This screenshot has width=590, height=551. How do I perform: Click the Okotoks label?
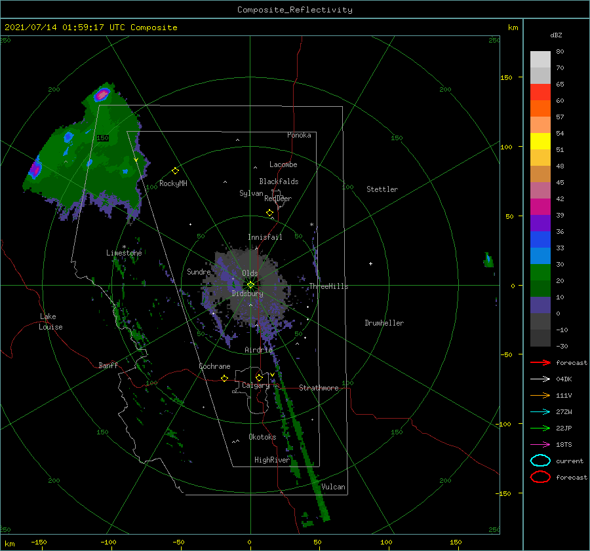coord(262,437)
